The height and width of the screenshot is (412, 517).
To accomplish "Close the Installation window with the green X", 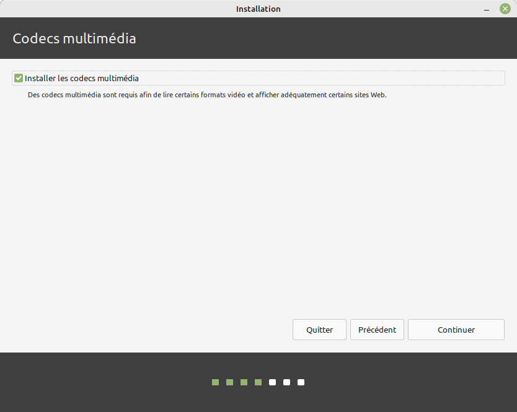I will point(505,9).
